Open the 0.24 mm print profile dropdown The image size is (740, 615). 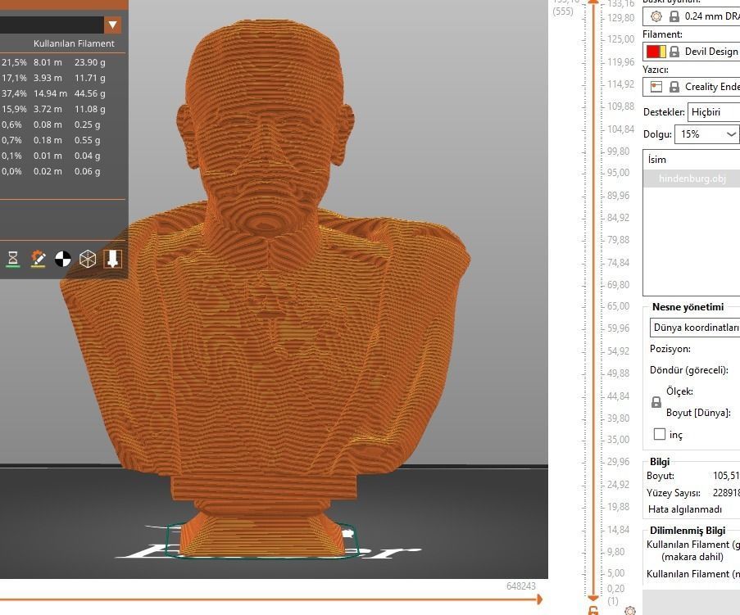pyautogui.click(x=692, y=16)
